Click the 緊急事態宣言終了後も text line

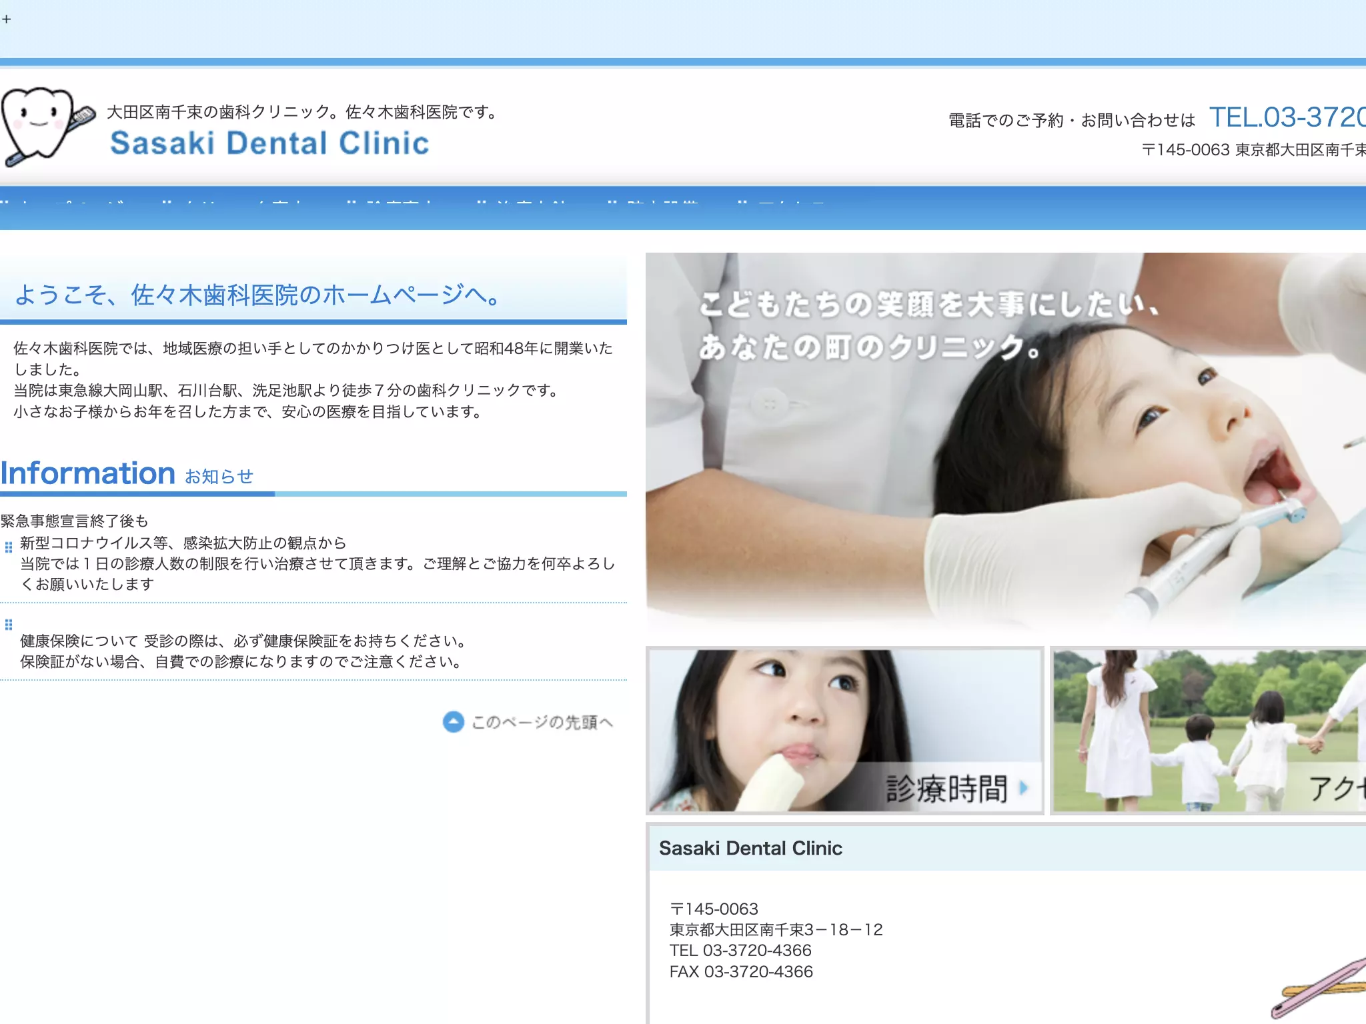tap(75, 521)
